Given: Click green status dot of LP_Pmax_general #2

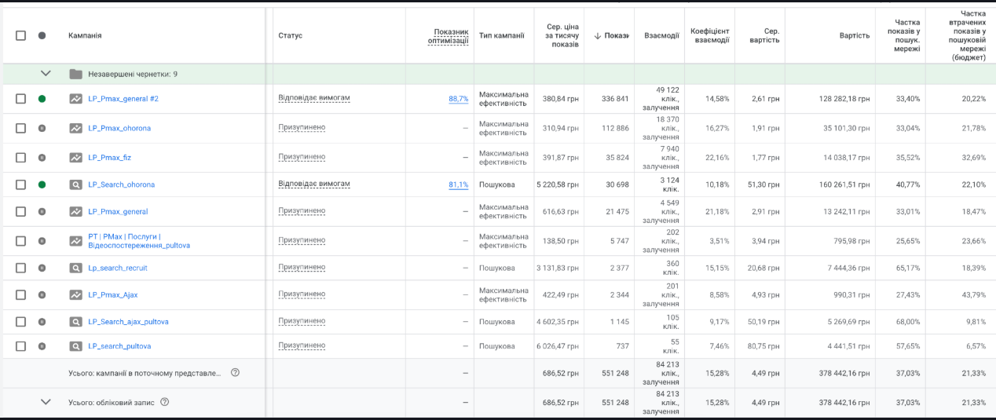Looking at the screenshot, I should point(42,99).
